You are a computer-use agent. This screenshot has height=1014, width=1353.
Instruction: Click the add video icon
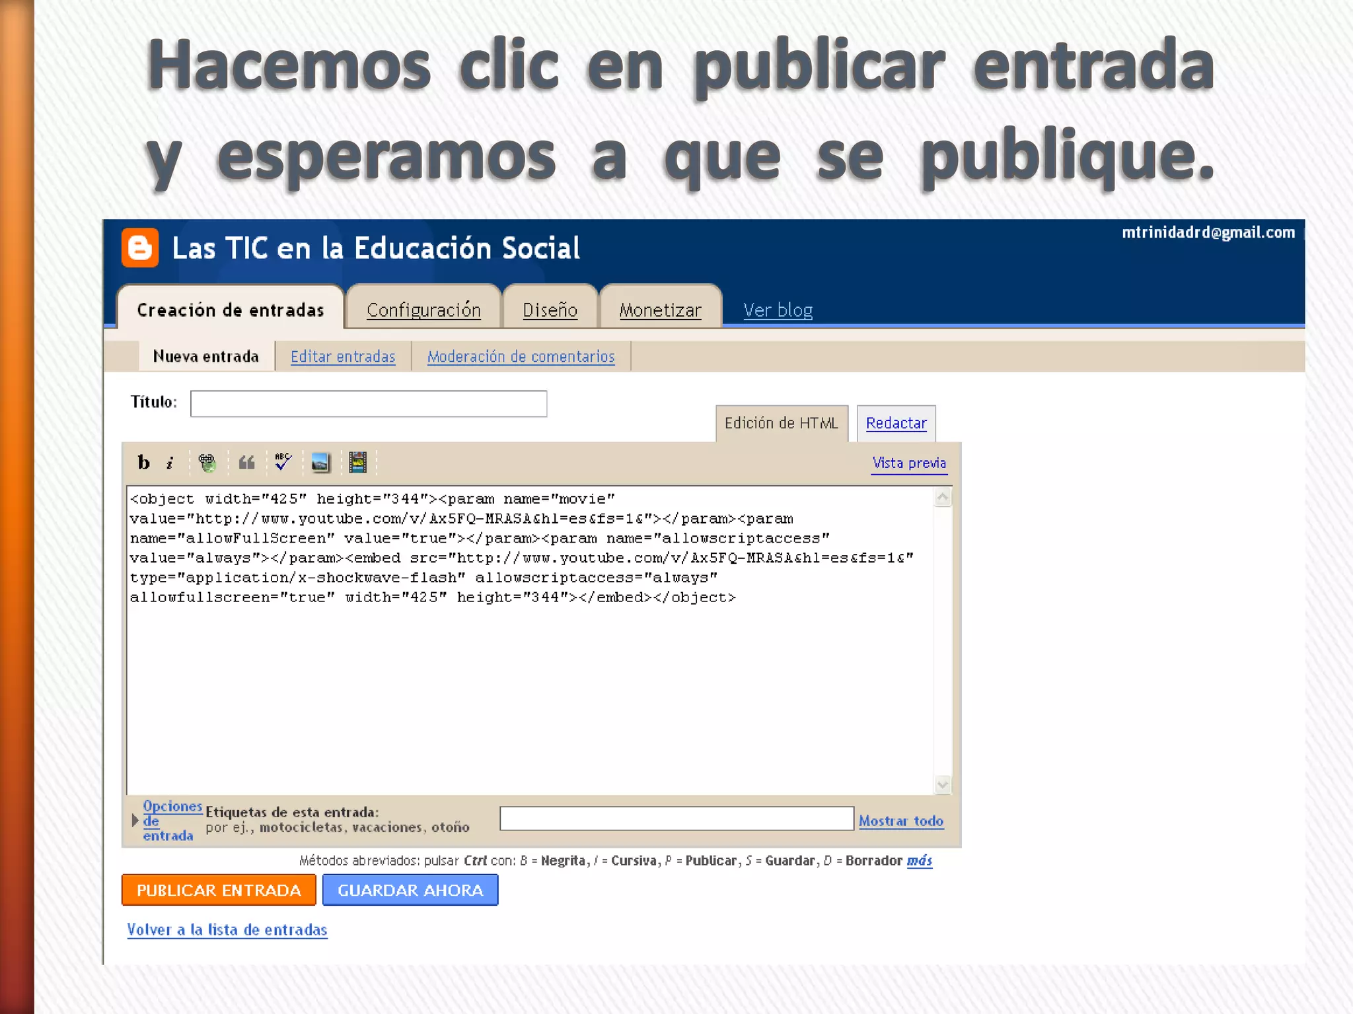pos(357,463)
